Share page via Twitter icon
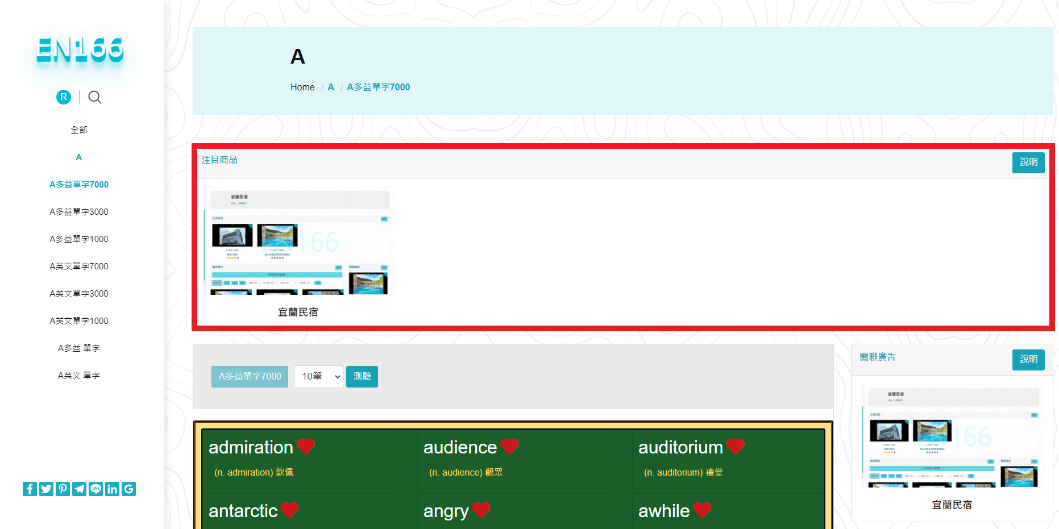The width and height of the screenshot is (1059, 529). pyautogui.click(x=47, y=489)
